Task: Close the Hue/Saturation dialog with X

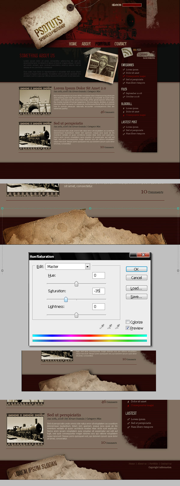Action: (x=143, y=255)
